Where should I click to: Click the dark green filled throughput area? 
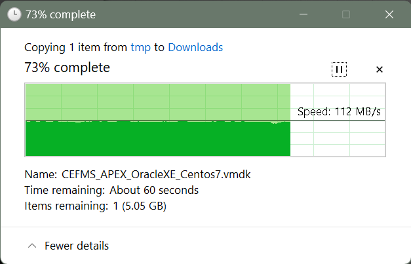[158, 139]
